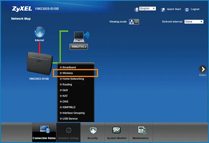Viewport: 209px width, 143px height.
Task: Click the Status arrow button
Action: point(203,69)
